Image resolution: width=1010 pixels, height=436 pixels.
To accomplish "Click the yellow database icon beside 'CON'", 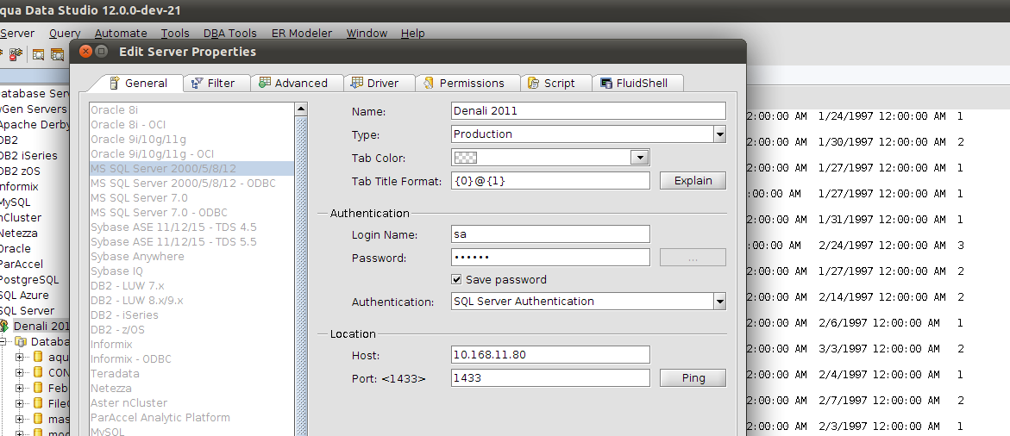I will [38, 372].
